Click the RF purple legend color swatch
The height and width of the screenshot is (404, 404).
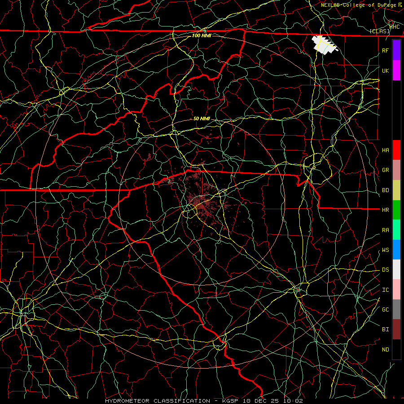[396, 50]
